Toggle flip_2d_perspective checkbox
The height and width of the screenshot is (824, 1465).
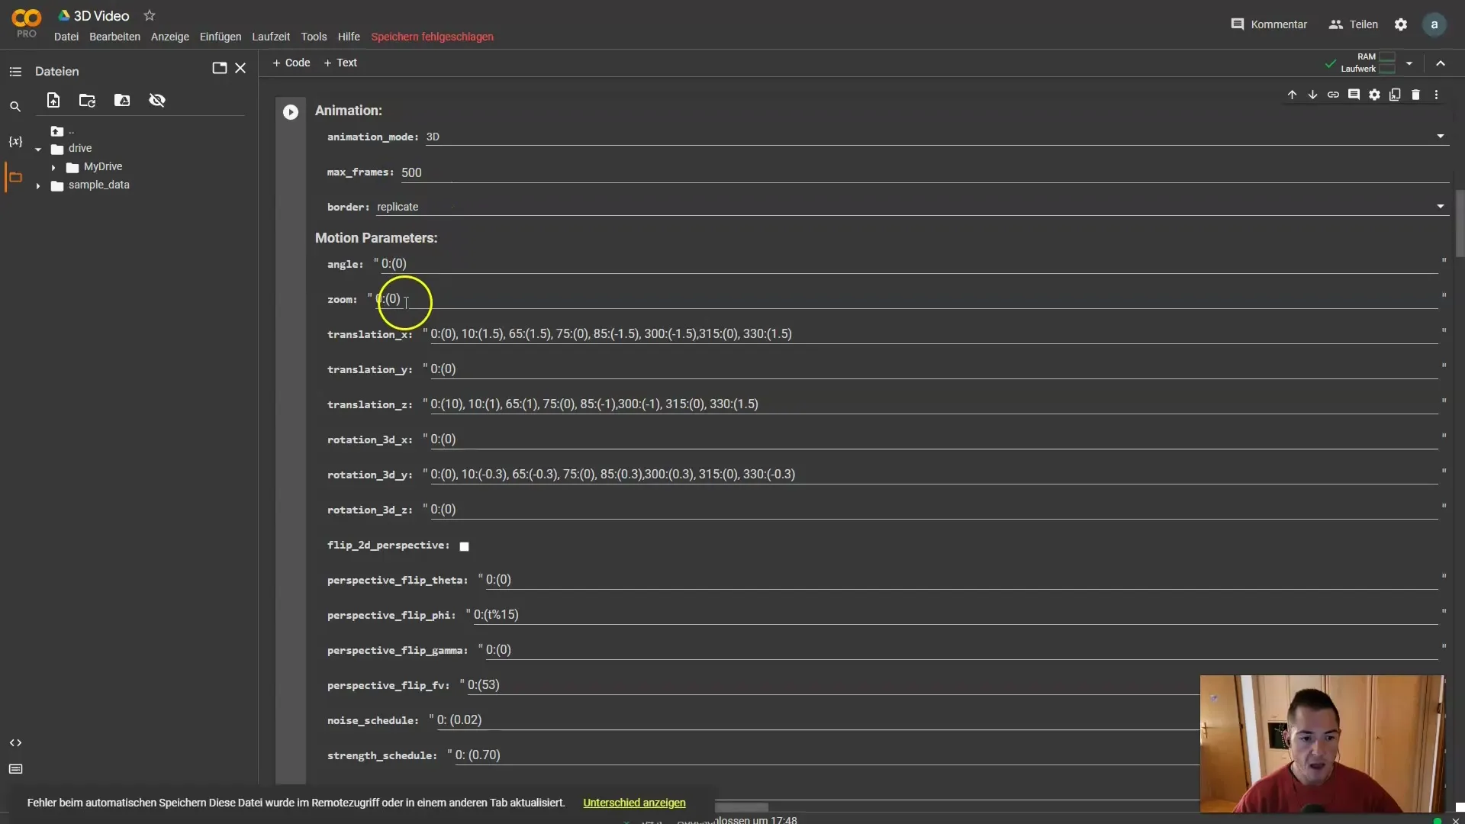pos(464,546)
